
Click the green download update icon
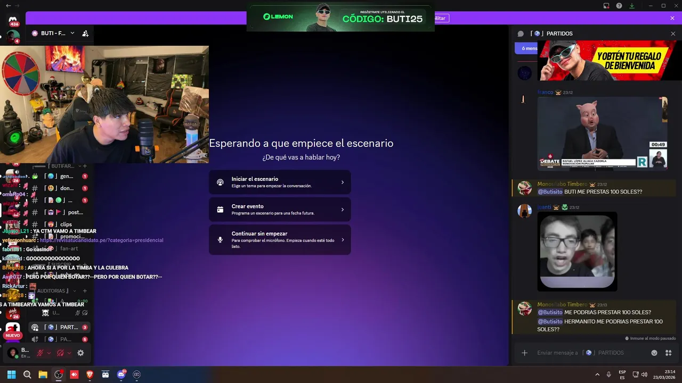tap(632, 6)
